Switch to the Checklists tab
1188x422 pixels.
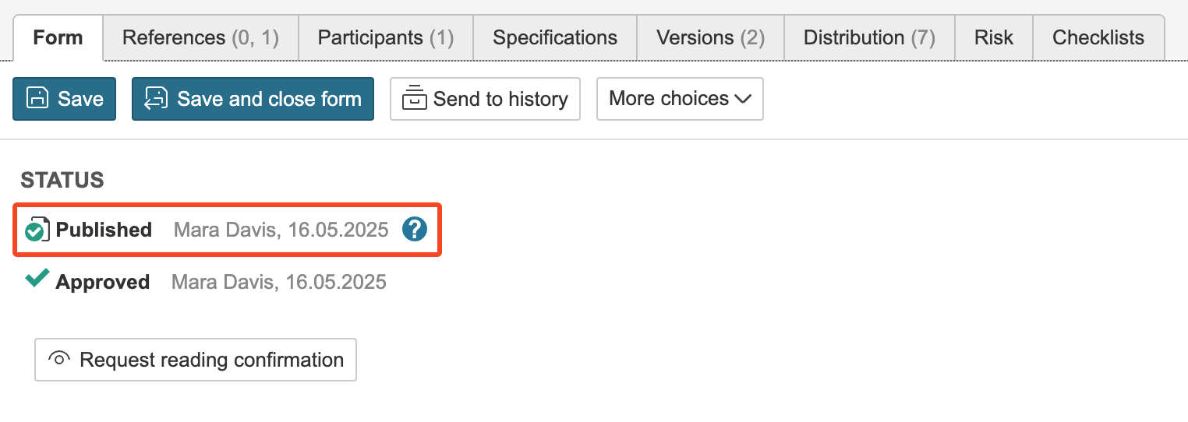point(1098,37)
